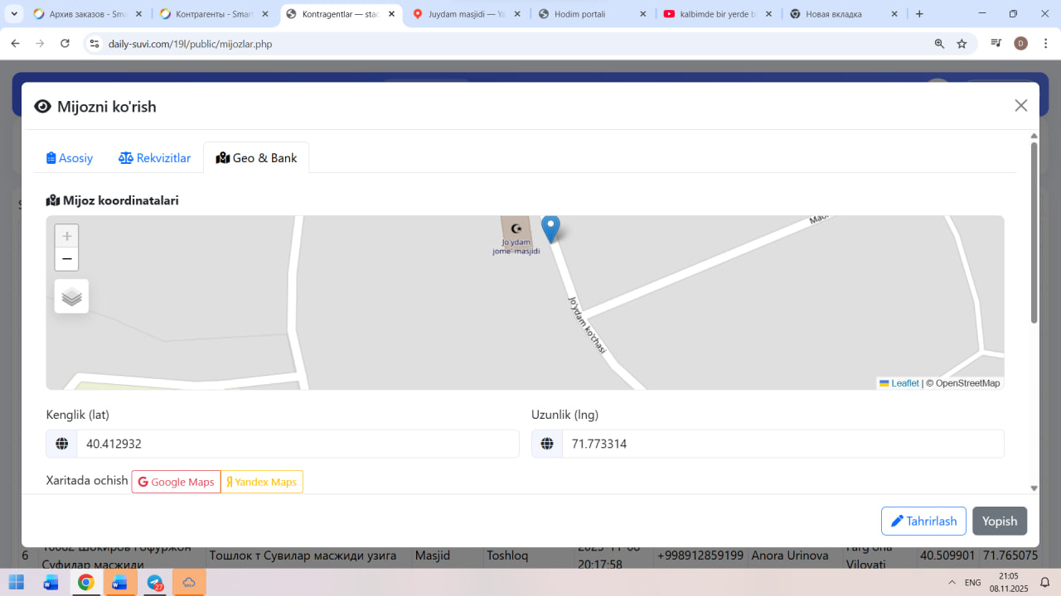This screenshot has height=596, width=1061.
Task: Open location in Google Maps
Action: (x=176, y=482)
